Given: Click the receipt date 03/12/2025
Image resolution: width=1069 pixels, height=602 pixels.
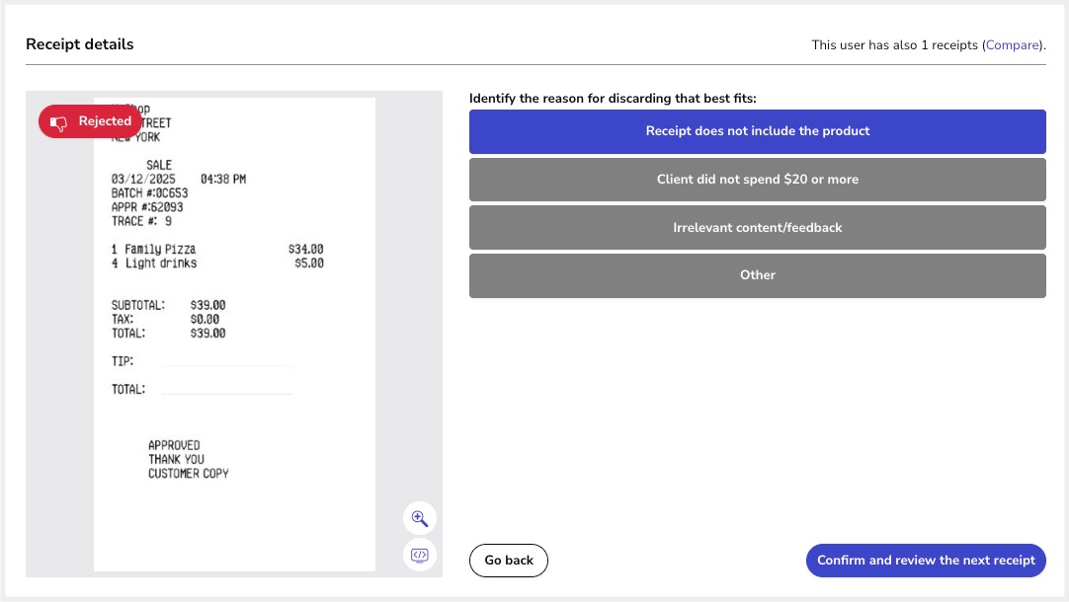Looking at the screenshot, I should (146, 180).
